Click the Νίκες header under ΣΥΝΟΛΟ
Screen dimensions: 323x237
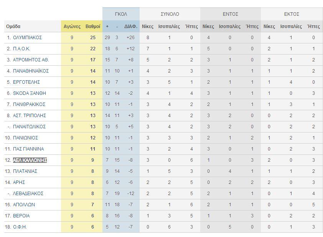coord(148,27)
